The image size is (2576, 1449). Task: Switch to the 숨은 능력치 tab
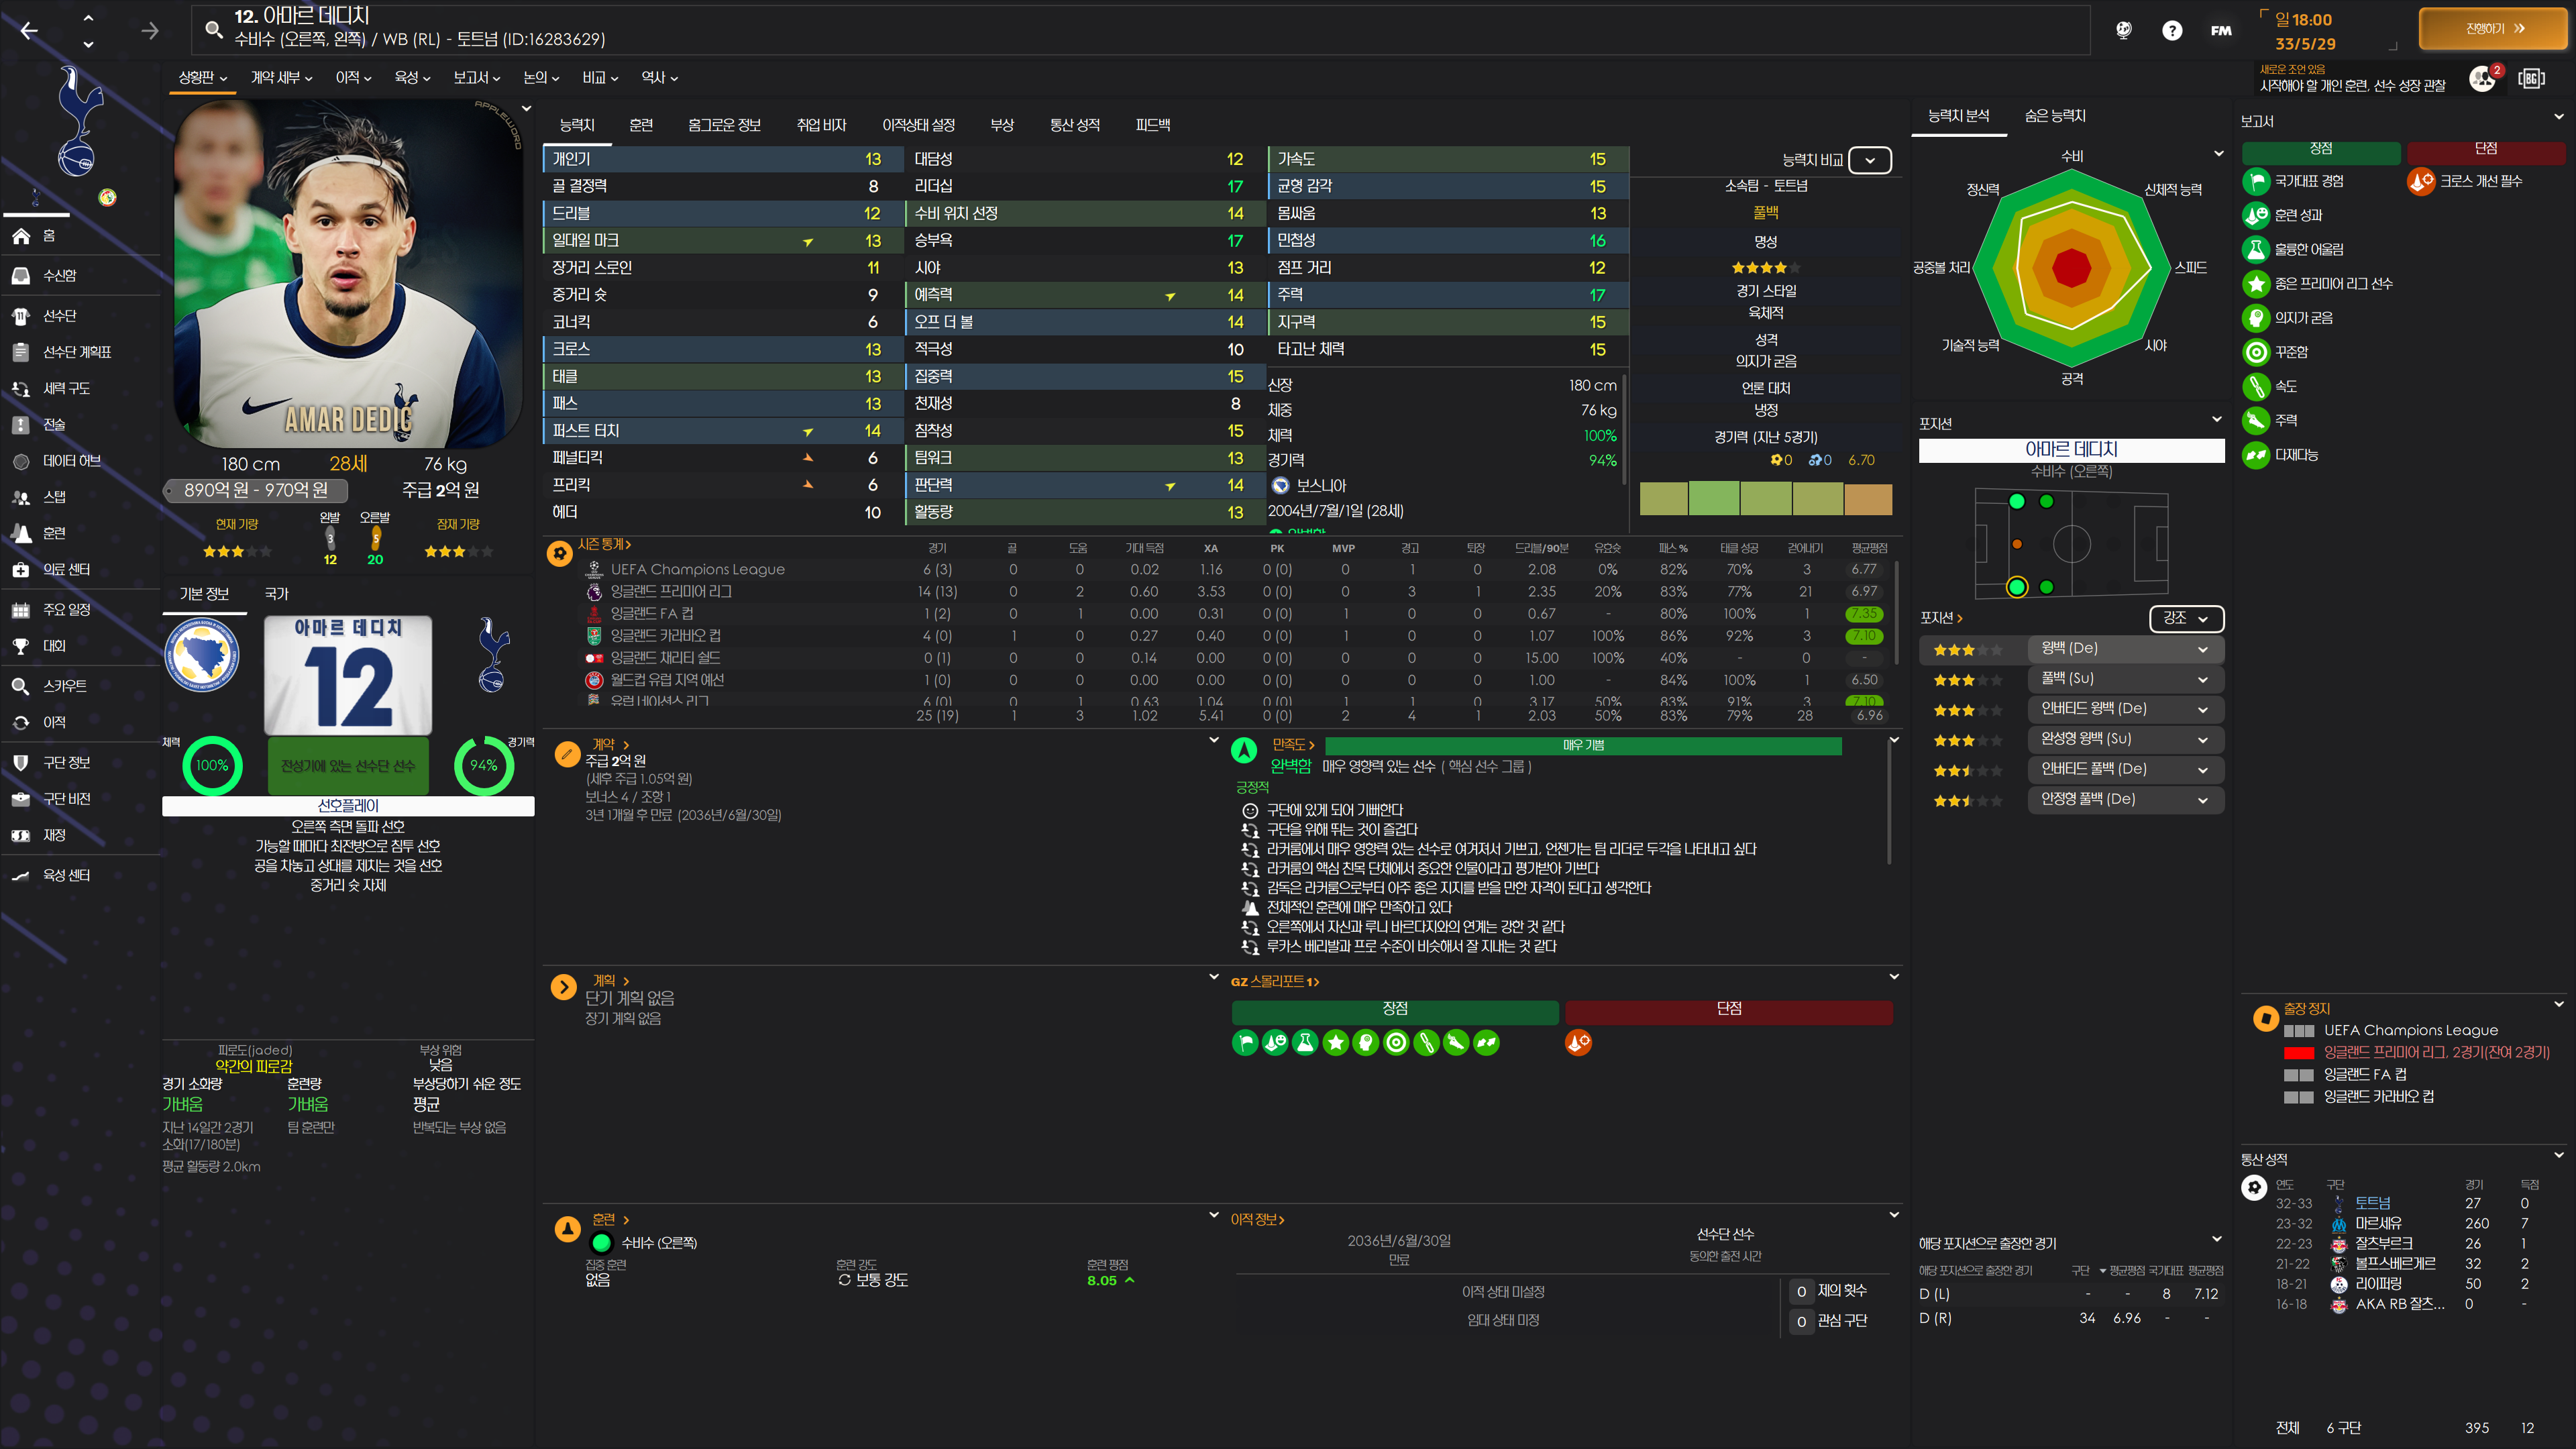click(x=2054, y=116)
